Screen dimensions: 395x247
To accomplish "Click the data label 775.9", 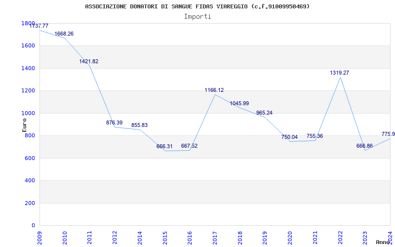I will [x=388, y=134].
